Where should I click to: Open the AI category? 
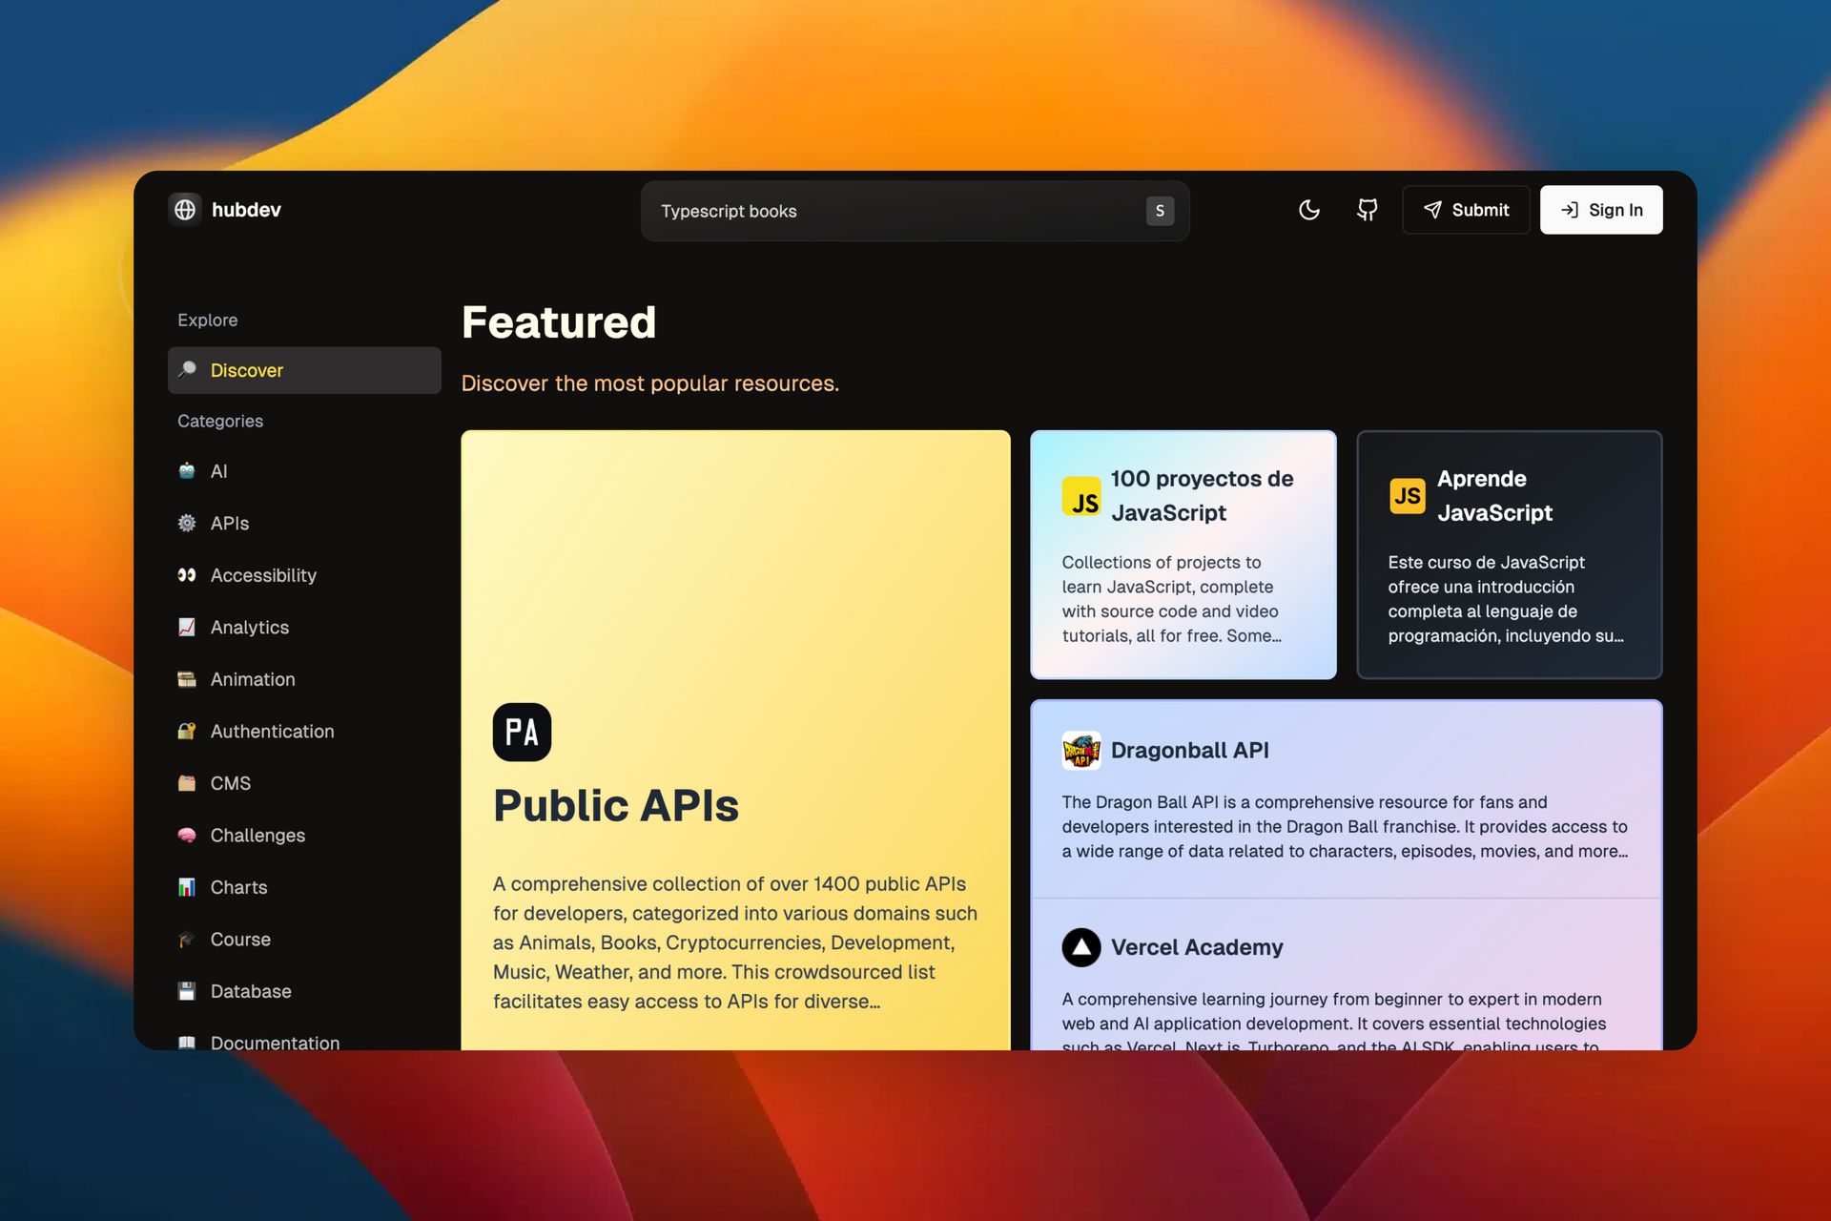tap(218, 471)
